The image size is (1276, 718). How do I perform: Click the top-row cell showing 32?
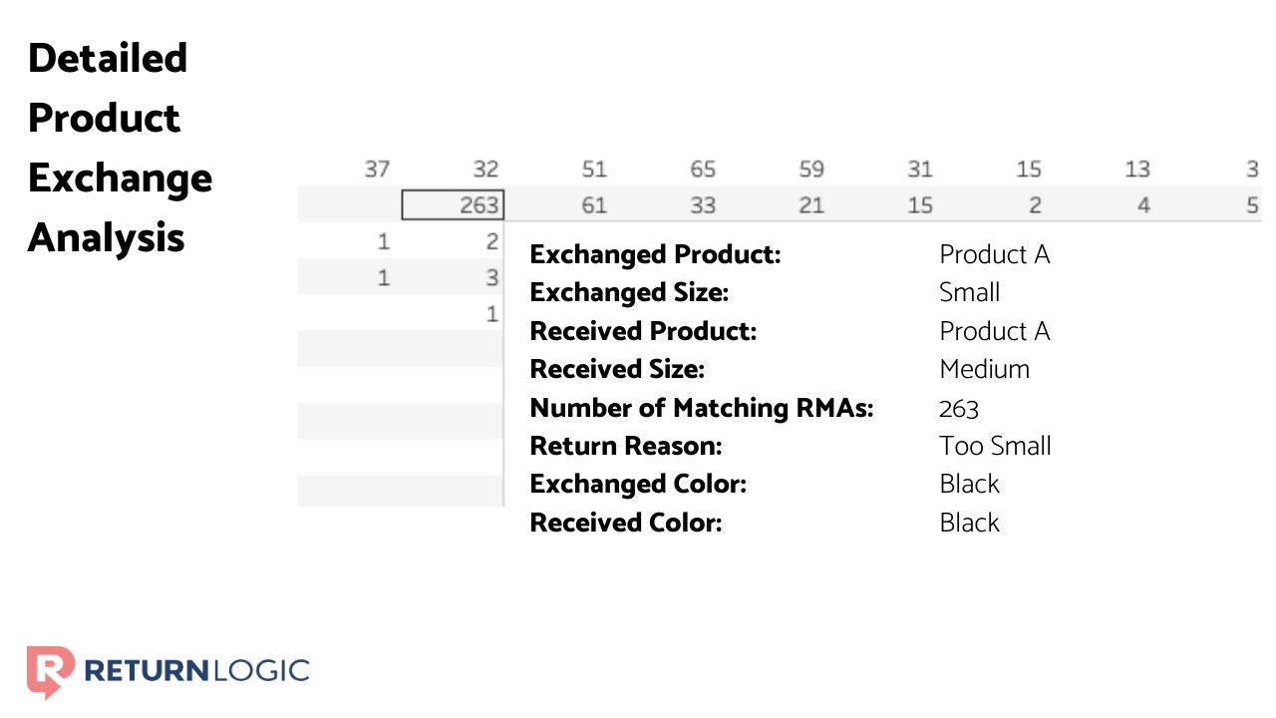pos(485,170)
